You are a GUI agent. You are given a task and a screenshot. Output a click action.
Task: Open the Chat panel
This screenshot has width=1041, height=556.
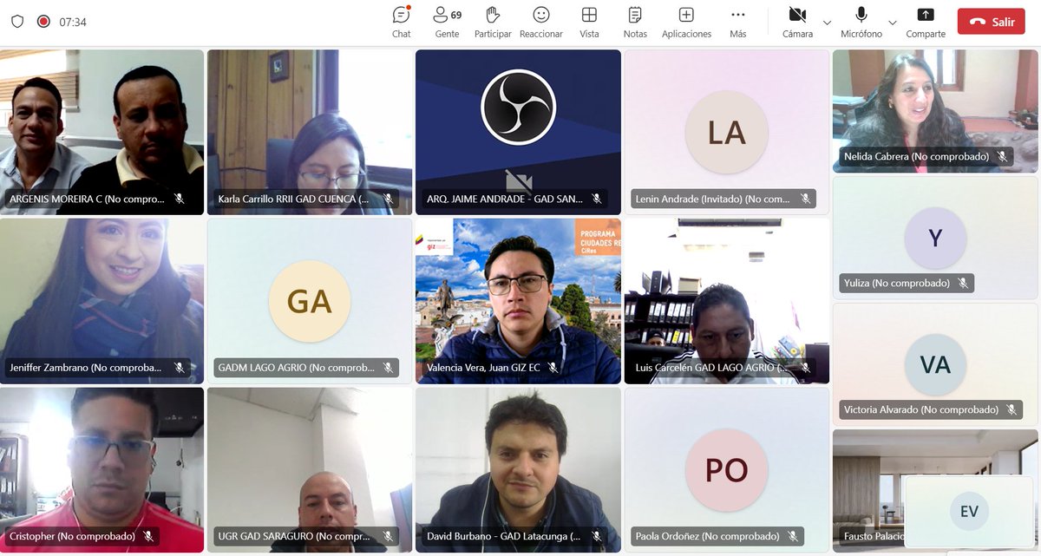coord(401,22)
